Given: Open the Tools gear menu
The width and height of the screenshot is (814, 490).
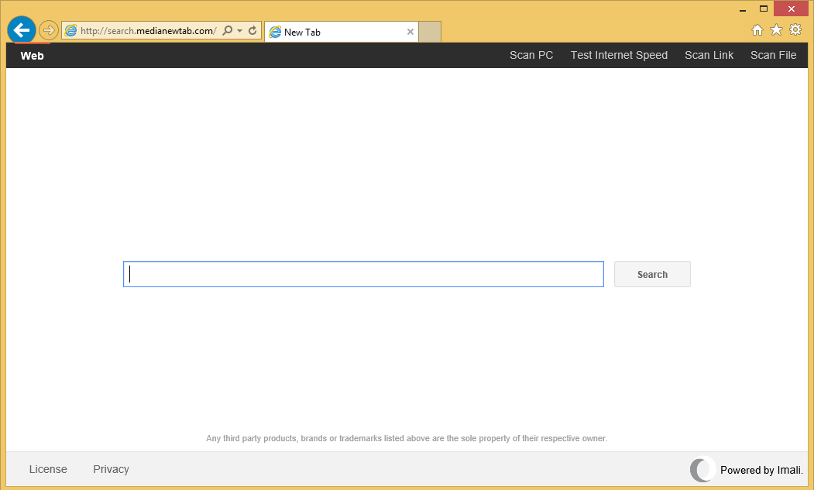Looking at the screenshot, I should (x=795, y=29).
